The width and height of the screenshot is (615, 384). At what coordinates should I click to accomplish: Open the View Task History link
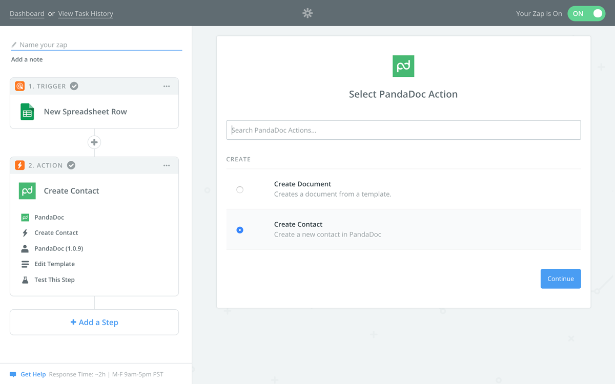point(86,14)
